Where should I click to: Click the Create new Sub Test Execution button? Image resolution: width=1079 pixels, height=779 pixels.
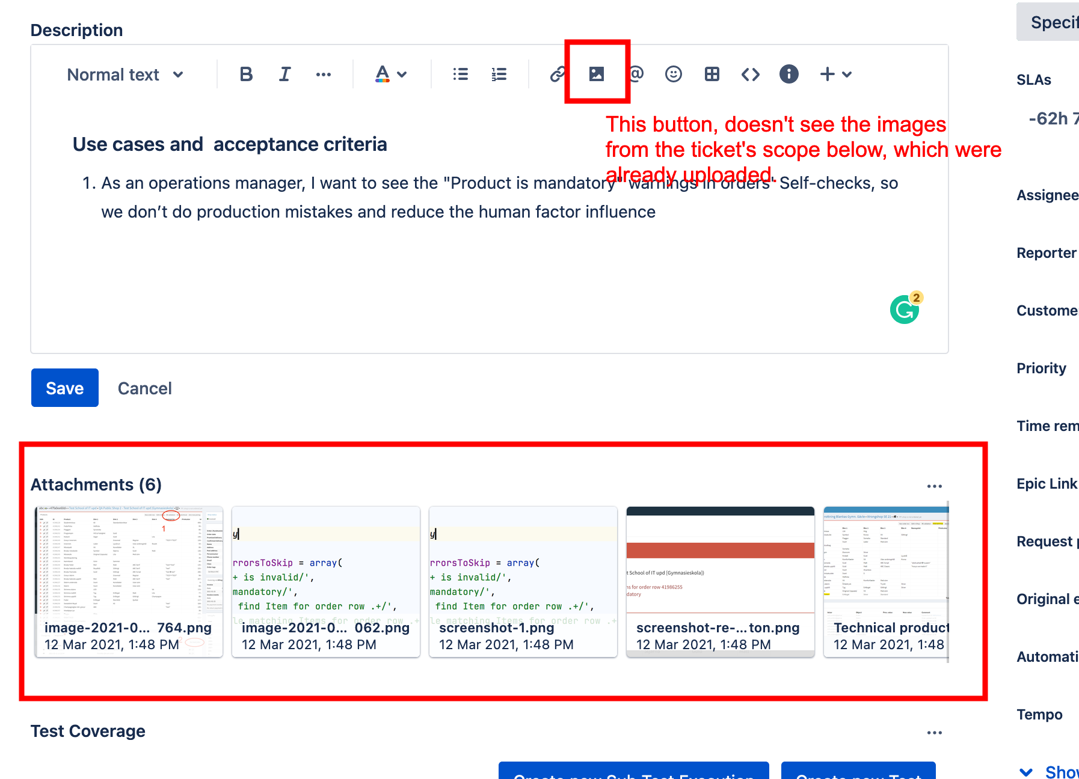click(634, 771)
